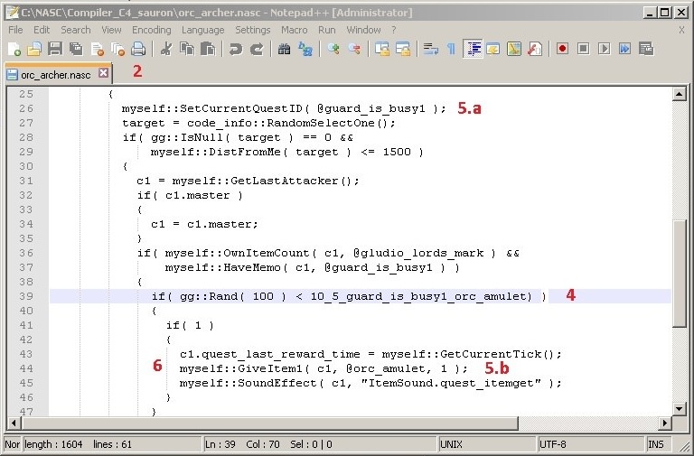
Task: Place the cursor on 'GetLastAttacker' in line 31
Action: pyautogui.click(x=284, y=181)
